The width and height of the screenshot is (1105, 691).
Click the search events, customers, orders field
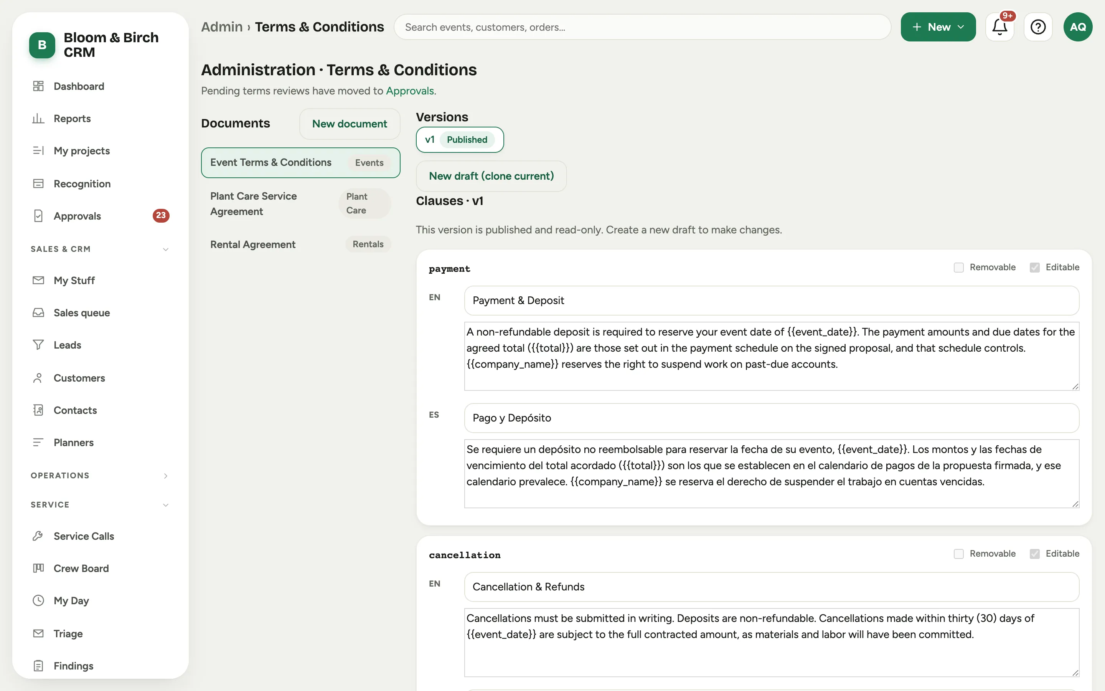click(642, 27)
